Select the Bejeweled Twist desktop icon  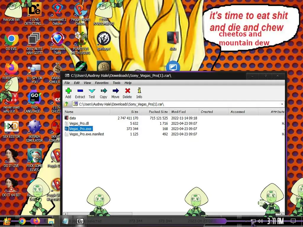point(58,43)
